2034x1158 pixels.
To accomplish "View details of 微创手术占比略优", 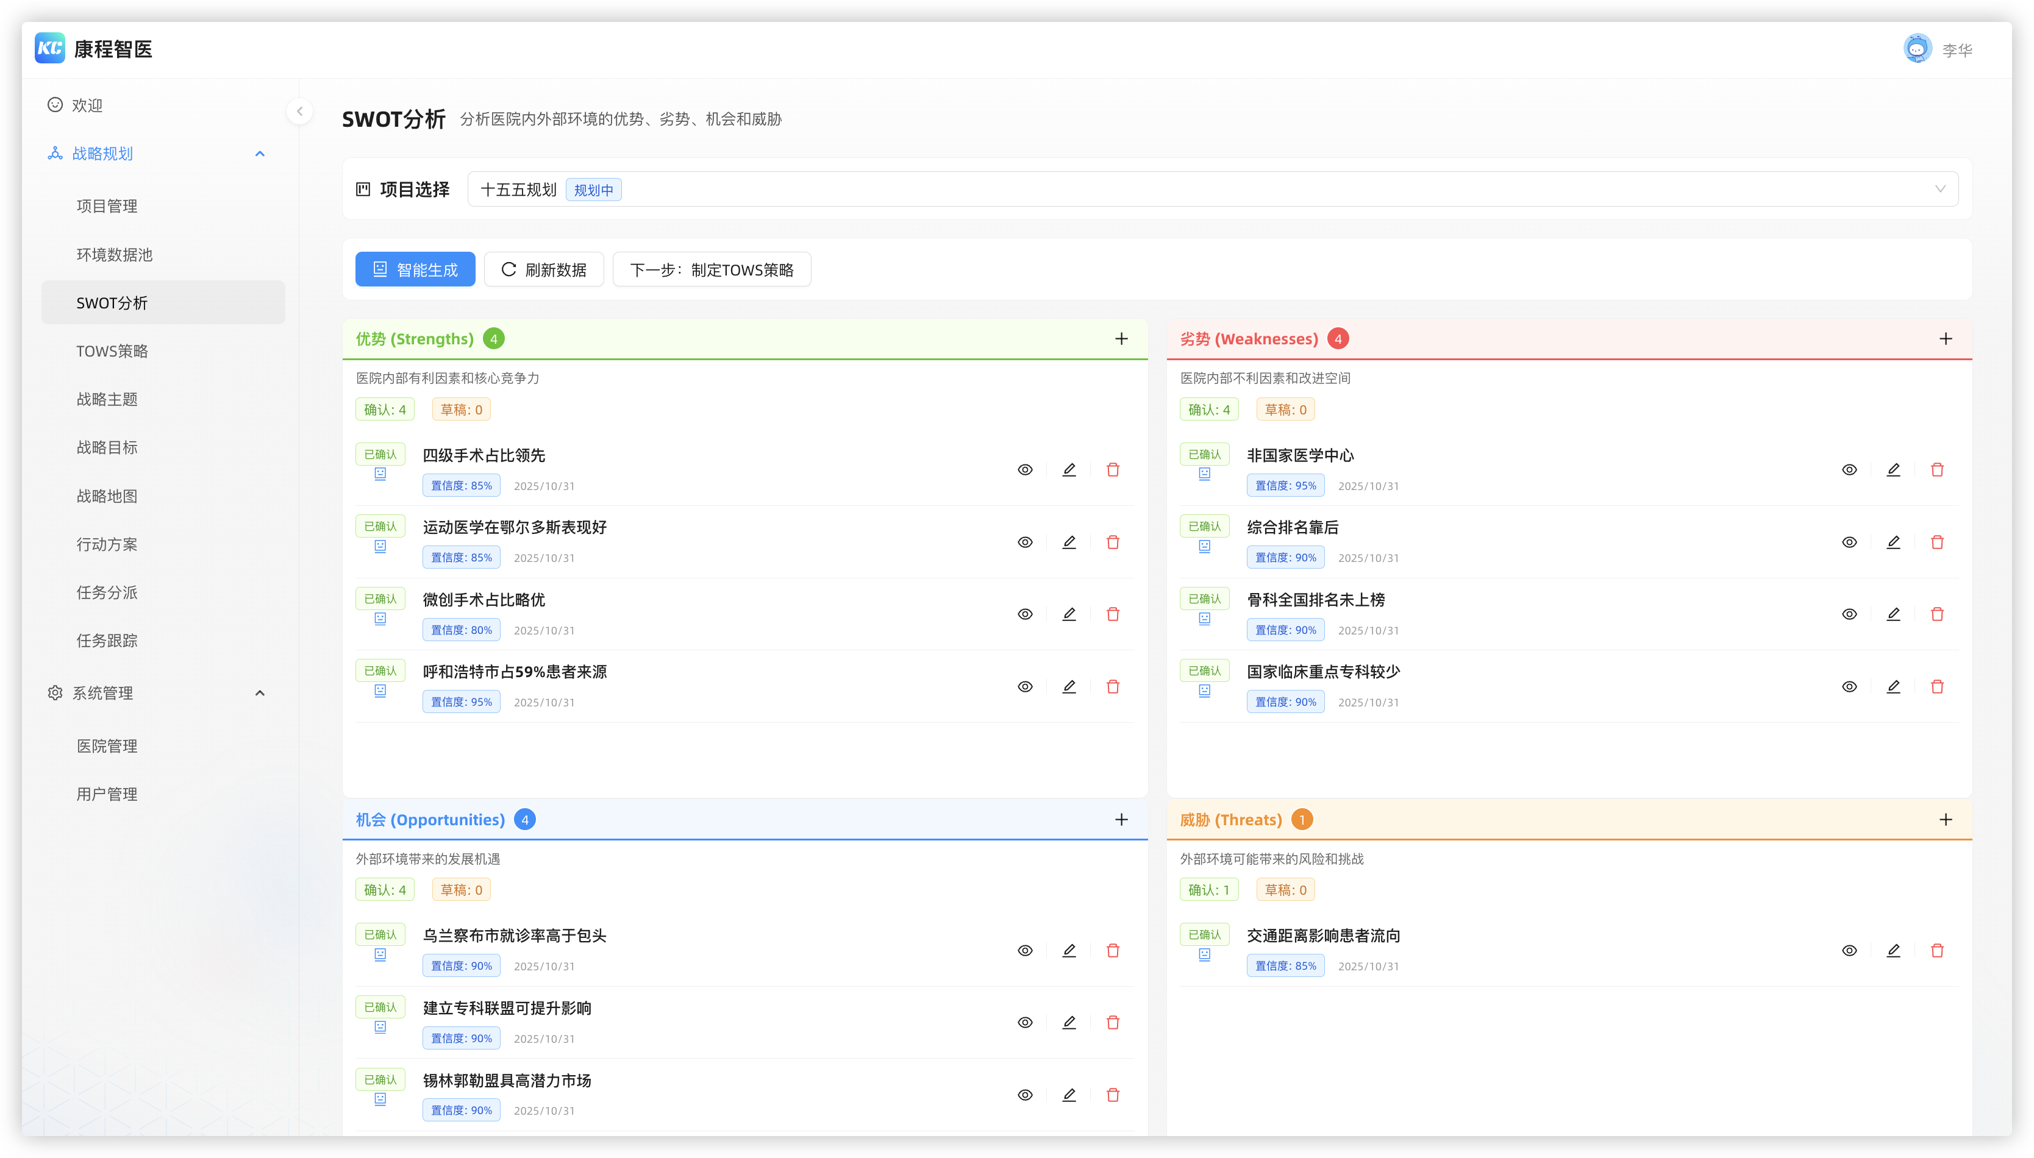I will [1026, 614].
